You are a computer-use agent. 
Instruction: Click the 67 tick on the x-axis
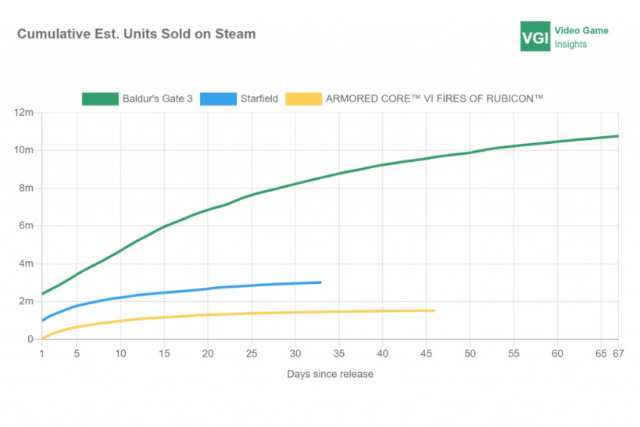(x=617, y=353)
